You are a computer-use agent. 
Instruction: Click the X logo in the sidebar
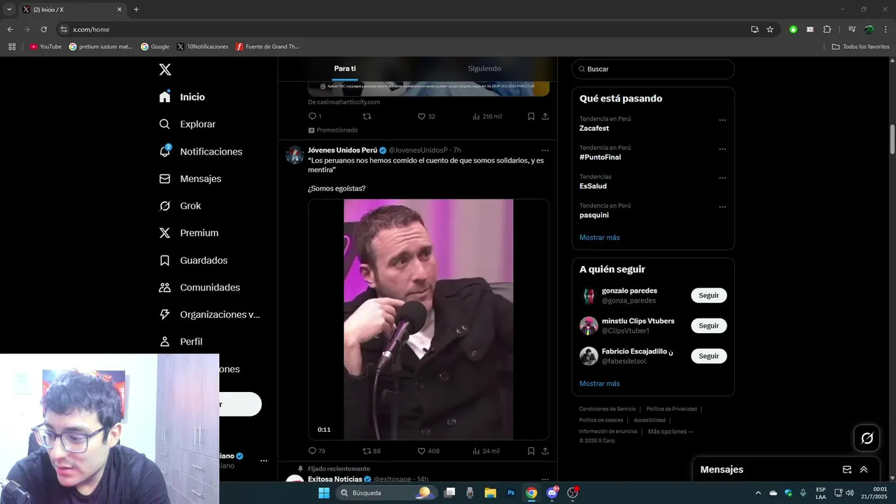(x=165, y=69)
